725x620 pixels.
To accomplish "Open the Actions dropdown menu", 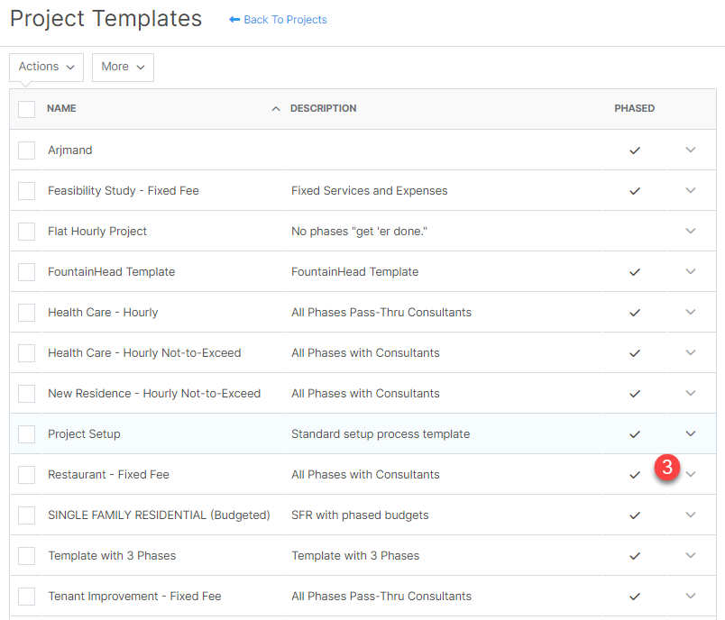I will (x=46, y=67).
